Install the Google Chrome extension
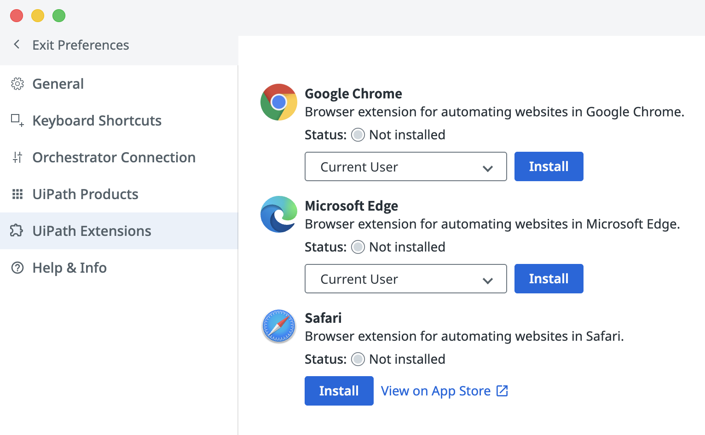 (x=549, y=166)
